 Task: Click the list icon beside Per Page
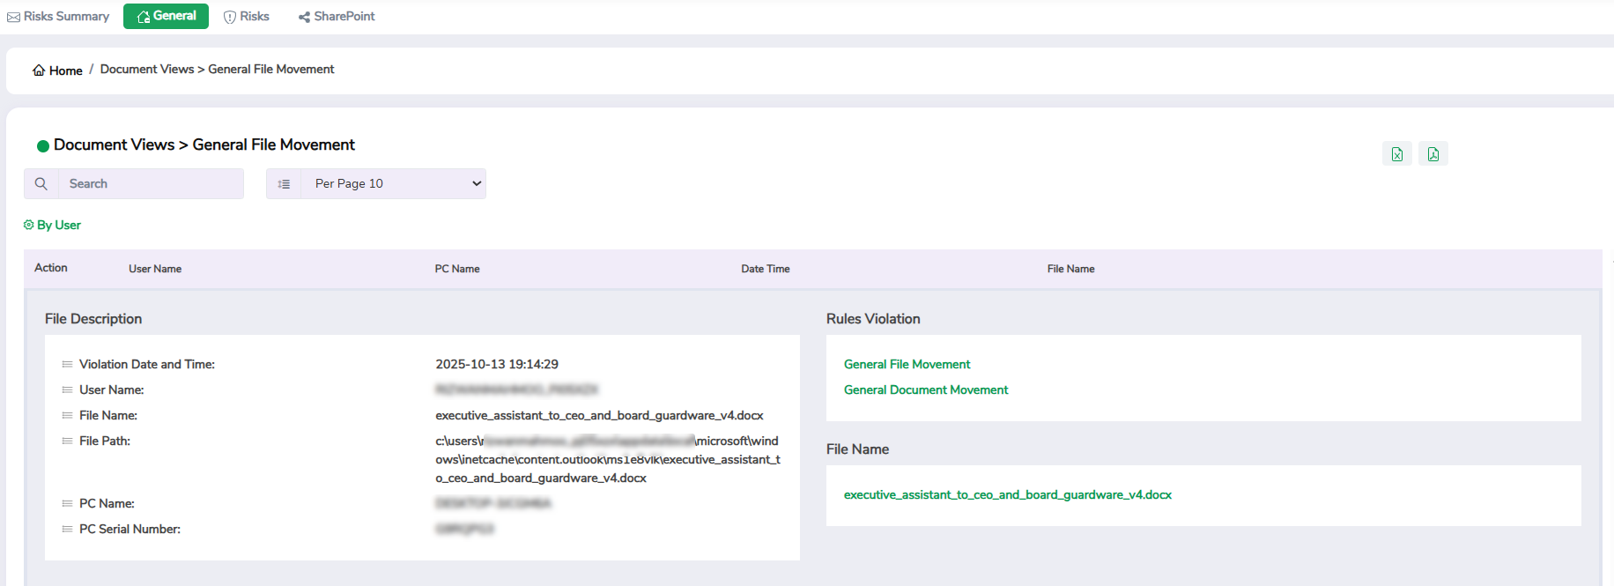pyautogui.click(x=284, y=183)
